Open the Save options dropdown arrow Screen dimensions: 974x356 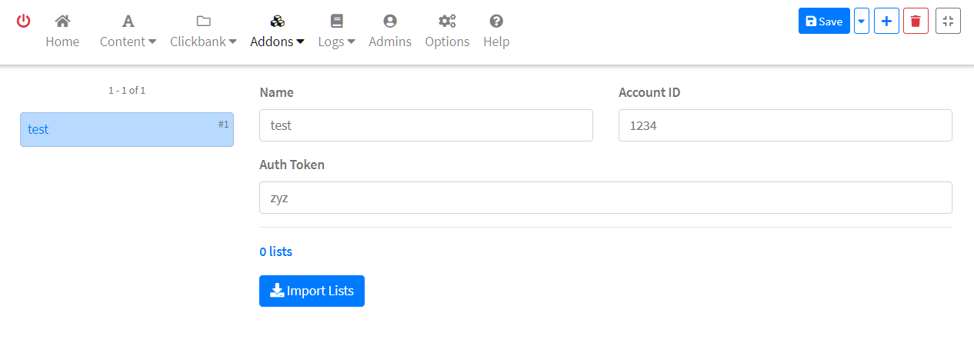pyautogui.click(x=862, y=22)
